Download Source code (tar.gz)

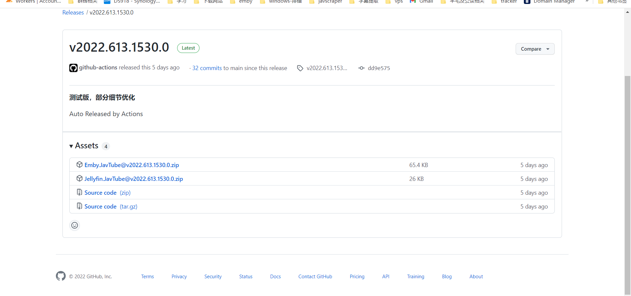click(111, 207)
